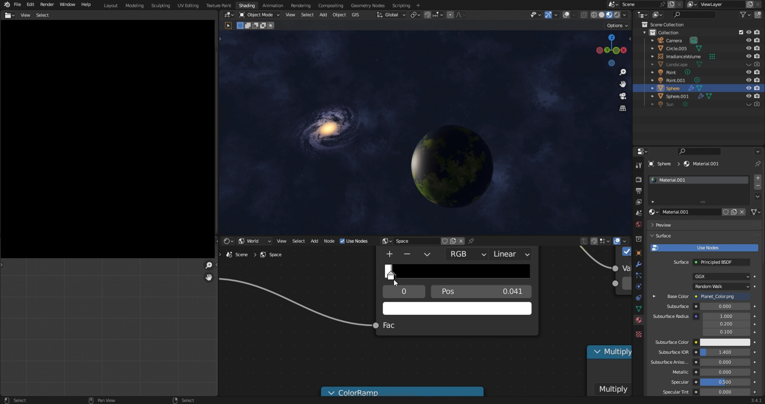
Task: Expand the Preview section in material properties
Action: 662,225
